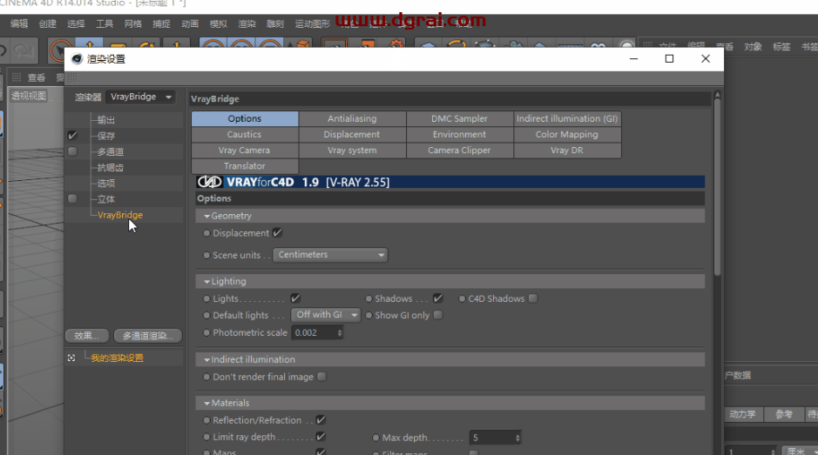Open the Vray DR tab
The image size is (818, 455).
click(x=567, y=151)
